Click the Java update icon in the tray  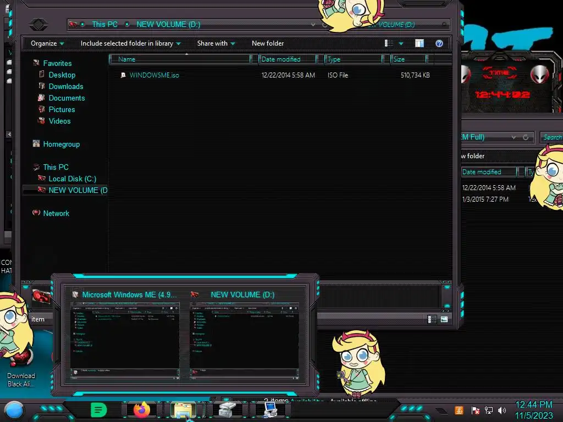(459, 410)
